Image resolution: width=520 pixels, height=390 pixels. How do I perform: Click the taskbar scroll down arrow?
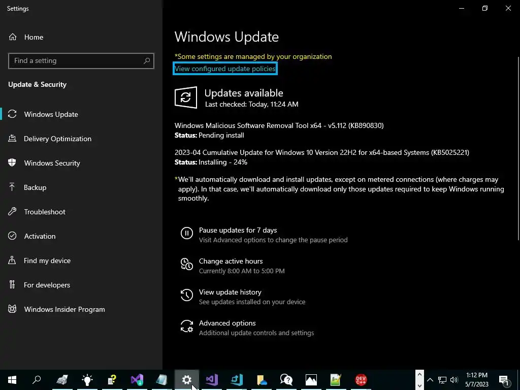pyautogui.click(x=419, y=385)
